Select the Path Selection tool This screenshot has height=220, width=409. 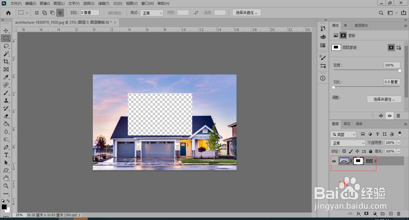tap(6, 163)
